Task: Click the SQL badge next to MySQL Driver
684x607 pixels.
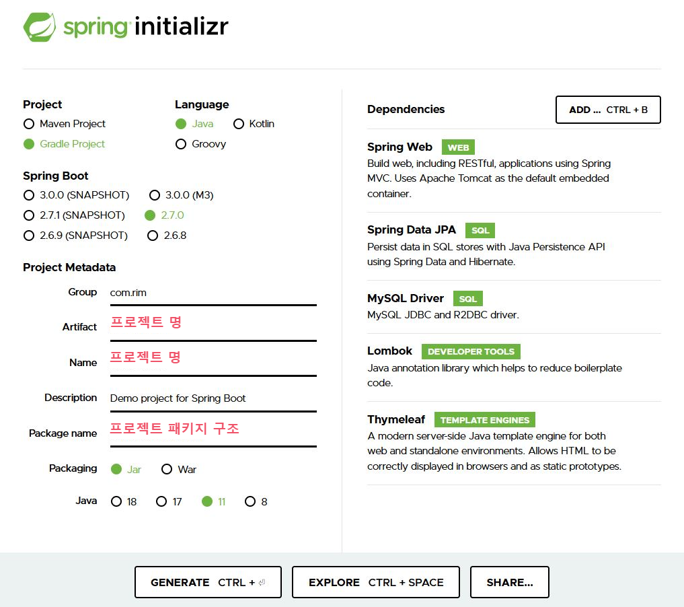Action: (x=467, y=299)
